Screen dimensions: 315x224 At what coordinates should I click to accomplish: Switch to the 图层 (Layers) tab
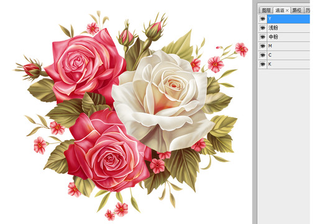click(x=266, y=10)
